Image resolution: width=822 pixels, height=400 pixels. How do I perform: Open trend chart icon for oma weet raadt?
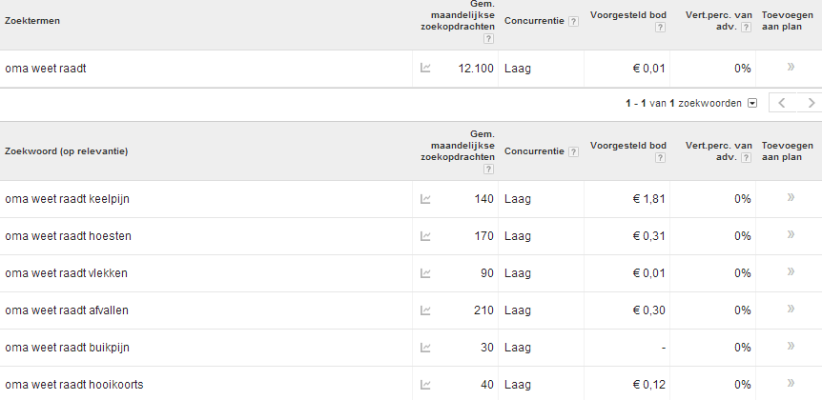[x=425, y=68]
